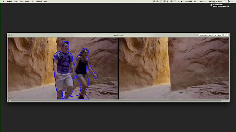
Task: Click the grid-pattern menu bar icon
Action: (x=164, y=1)
